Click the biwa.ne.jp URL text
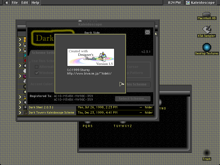The image size is (220, 165). click(x=89, y=73)
